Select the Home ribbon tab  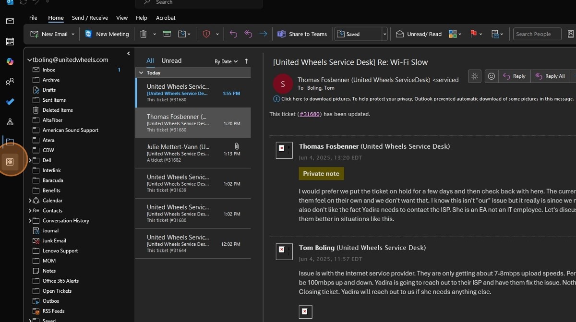pos(56,18)
